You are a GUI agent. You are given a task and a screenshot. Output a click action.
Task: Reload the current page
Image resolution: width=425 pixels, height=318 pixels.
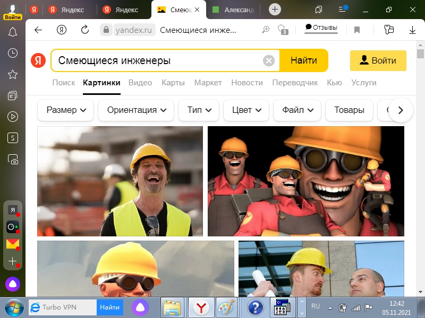(x=85, y=30)
